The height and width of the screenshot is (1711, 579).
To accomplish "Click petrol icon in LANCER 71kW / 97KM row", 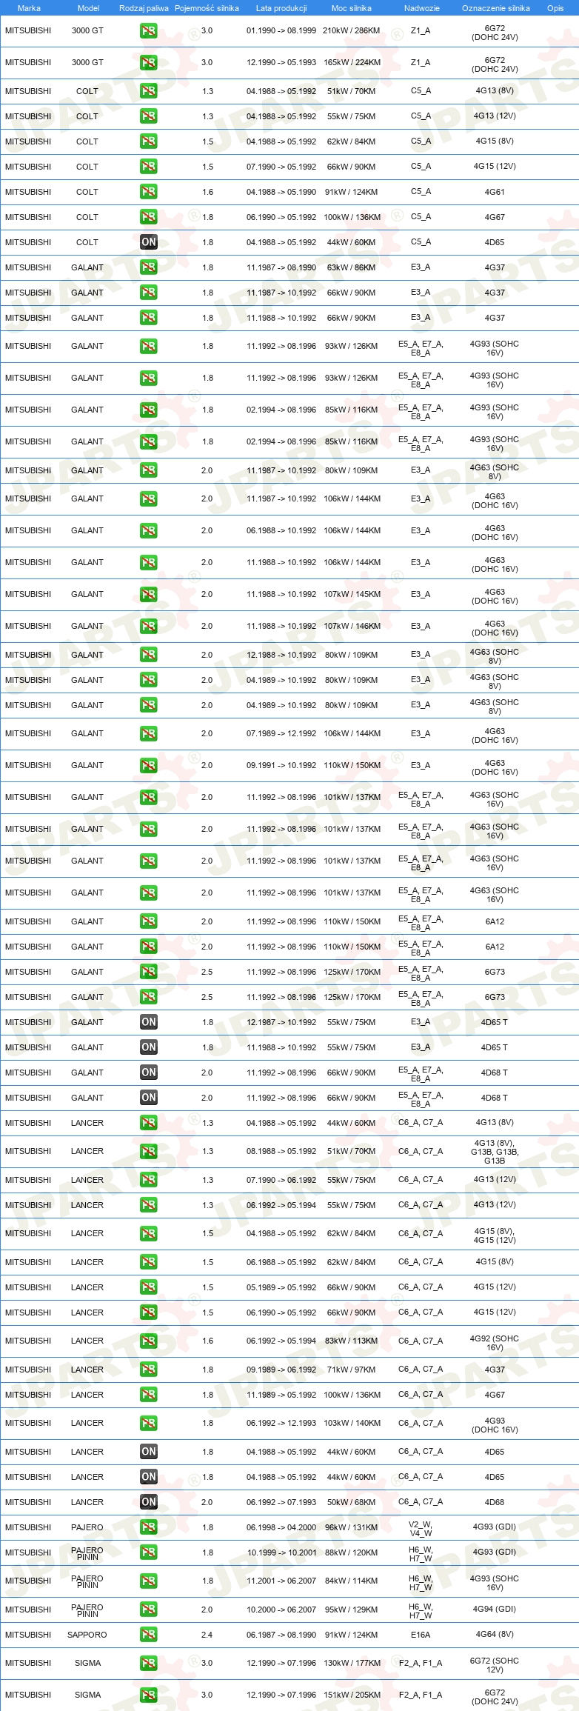I will coord(148,1370).
